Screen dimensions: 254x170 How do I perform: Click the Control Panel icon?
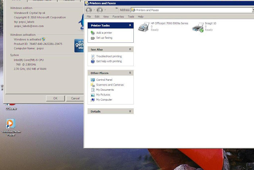92,80
